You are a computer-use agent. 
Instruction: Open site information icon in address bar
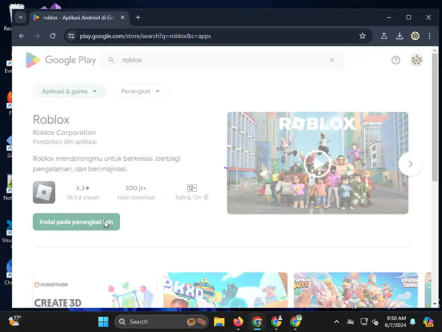point(71,36)
